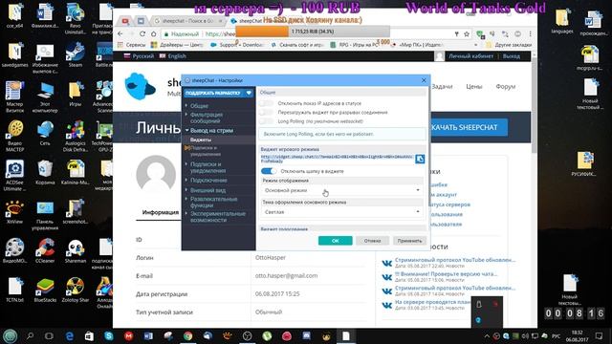Open 'Цены' website menu item
This screenshot has width=612, height=344.
474,87
